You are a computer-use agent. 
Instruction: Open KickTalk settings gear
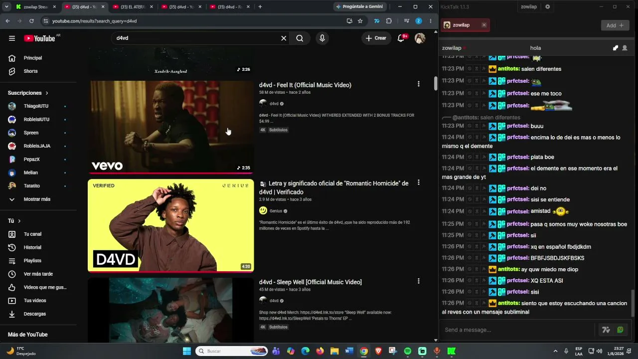point(547,7)
